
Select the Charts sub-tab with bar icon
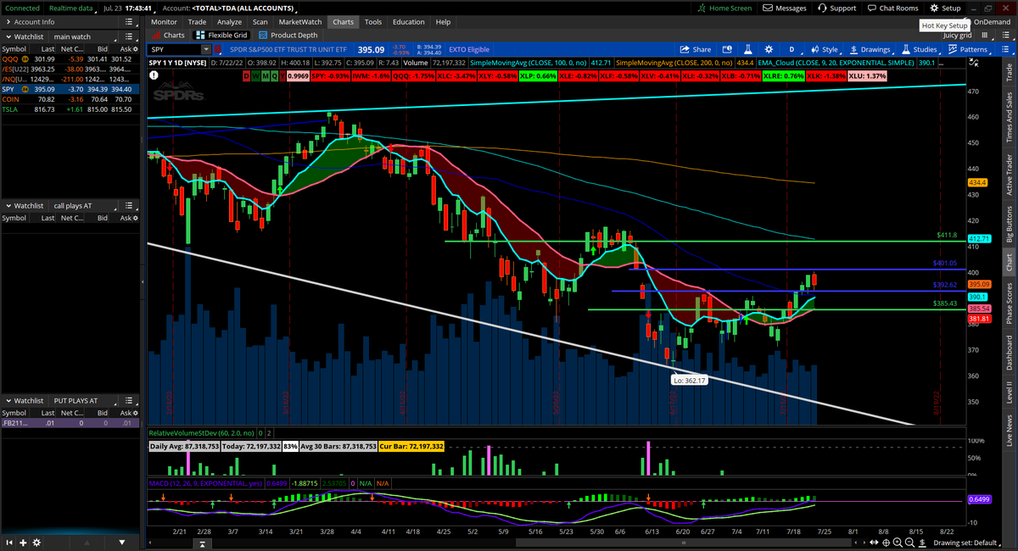[x=168, y=36]
